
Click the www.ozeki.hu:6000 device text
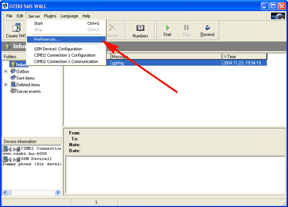point(25,154)
